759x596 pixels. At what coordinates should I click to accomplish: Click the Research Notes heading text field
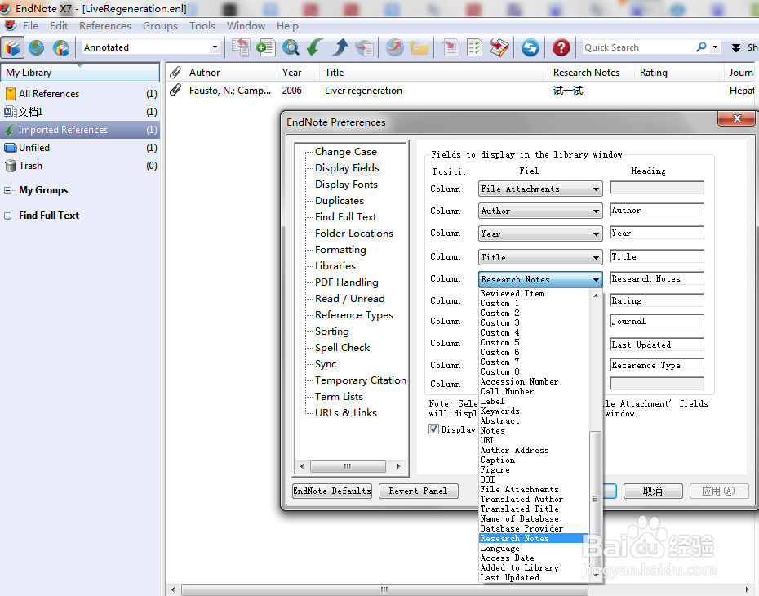[657, 279]
